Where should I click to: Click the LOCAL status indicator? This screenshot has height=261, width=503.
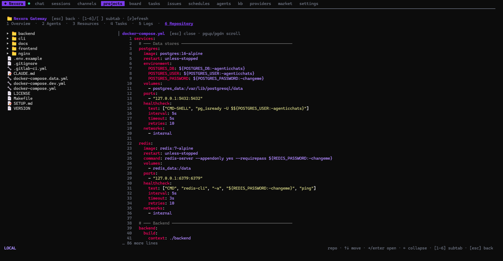10,248
